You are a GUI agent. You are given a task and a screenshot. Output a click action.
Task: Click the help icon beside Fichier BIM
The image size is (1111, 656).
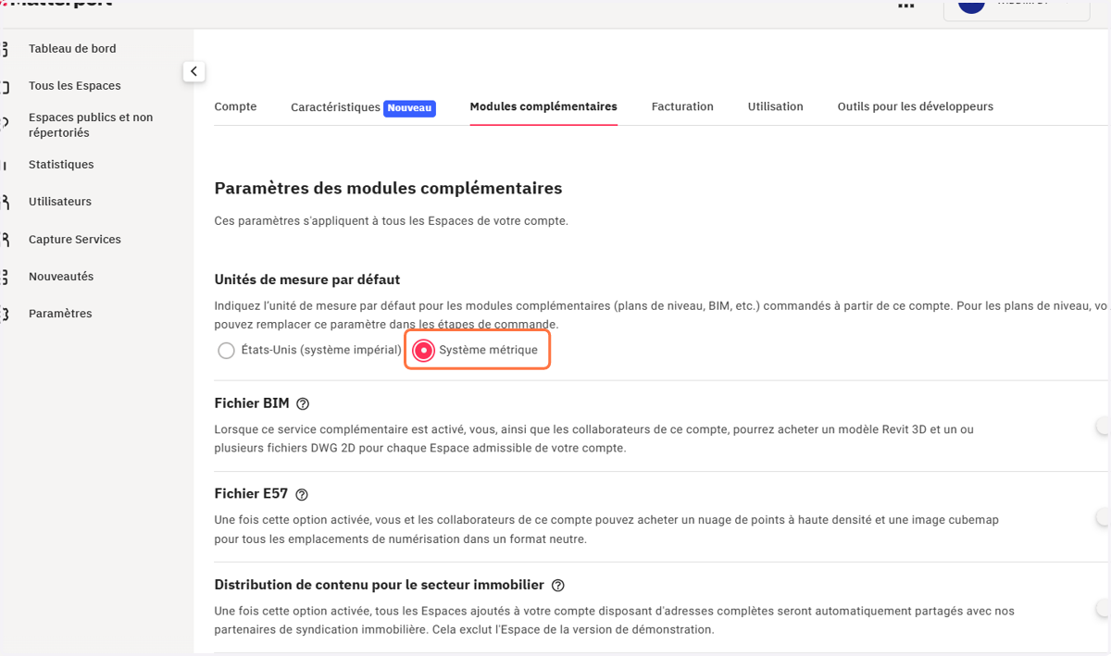303,404
